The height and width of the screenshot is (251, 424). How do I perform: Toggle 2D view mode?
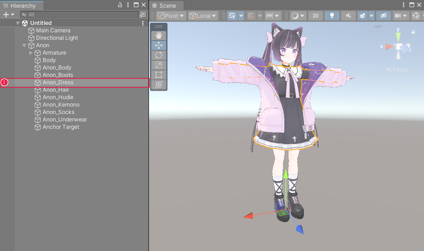tap(316, 16)
